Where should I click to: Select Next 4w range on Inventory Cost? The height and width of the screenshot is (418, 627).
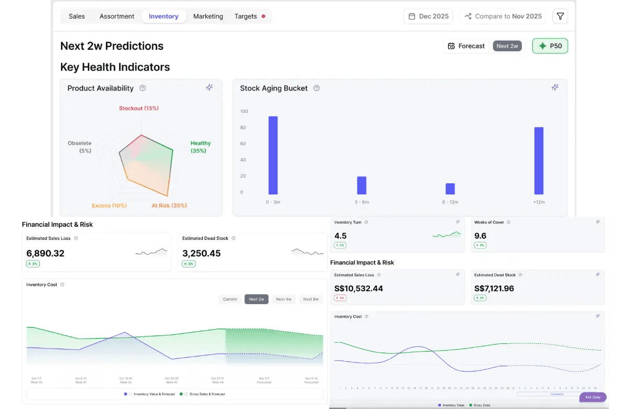(x=284, y=299)
